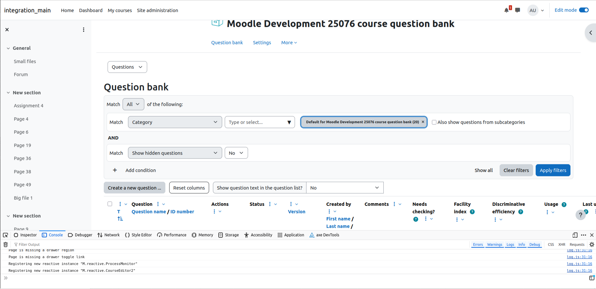This screenshot has height=289, width=596.
Task: Open the block drawer arrow tab
Action: (591, 33)
